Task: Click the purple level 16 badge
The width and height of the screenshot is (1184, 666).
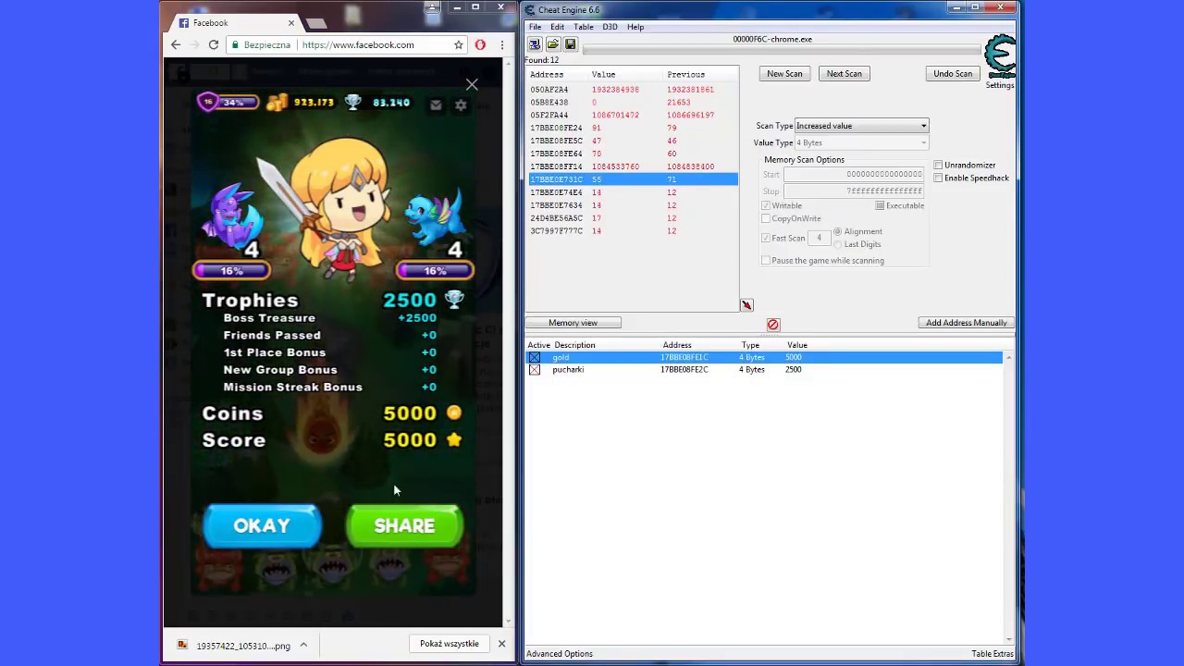Action: (208, 102)
